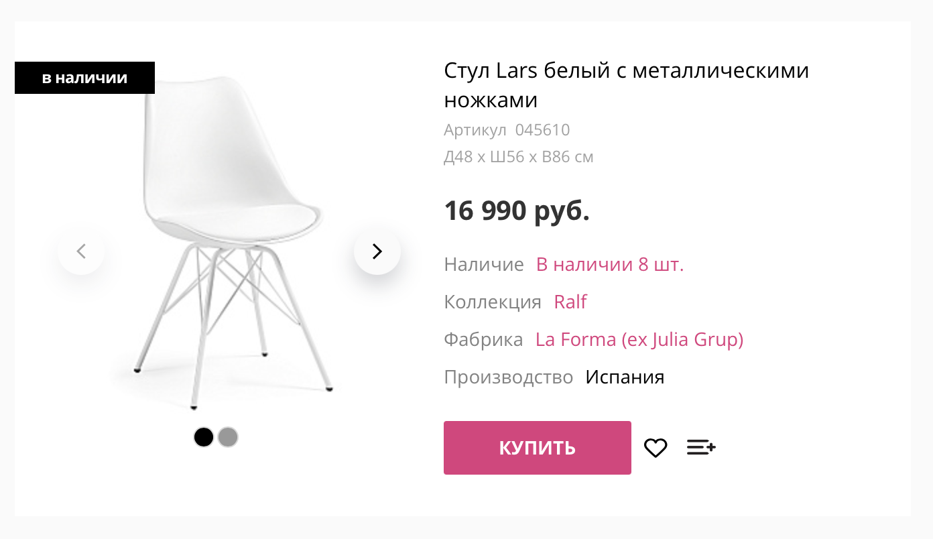933x539 pixels.
Task: Click the Производство label
Action: tap(508, 377)
